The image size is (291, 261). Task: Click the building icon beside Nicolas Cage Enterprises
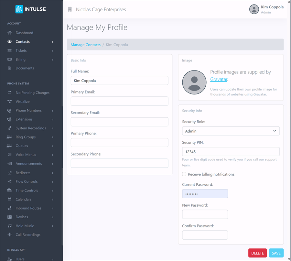click(70, 9)
